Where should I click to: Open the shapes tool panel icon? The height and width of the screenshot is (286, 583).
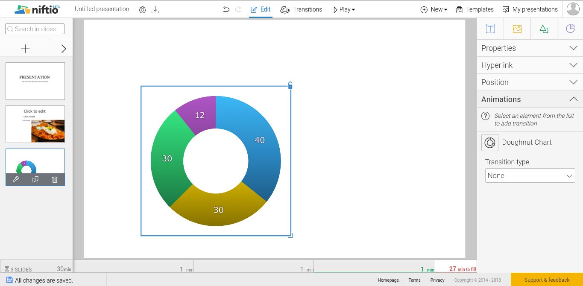pyautogui.click(x=544, y=29)
